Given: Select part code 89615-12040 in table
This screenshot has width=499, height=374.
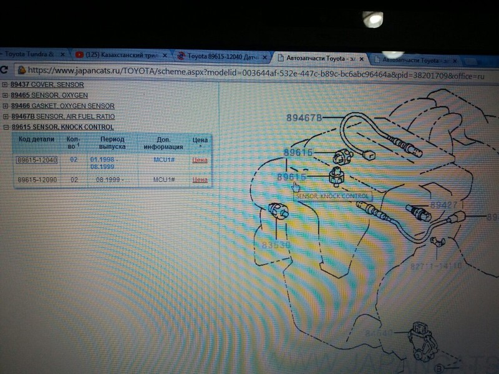Looking at the screenshot, I should 37,160.
